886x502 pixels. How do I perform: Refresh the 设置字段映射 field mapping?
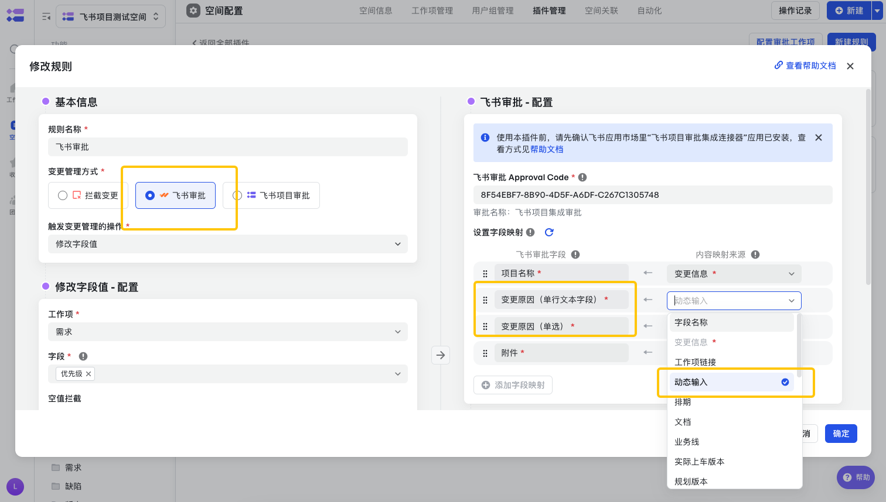click(549, 232)
